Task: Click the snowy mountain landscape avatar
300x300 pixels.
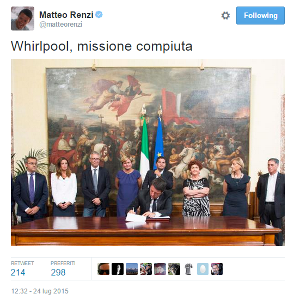Action: (132, 269)
